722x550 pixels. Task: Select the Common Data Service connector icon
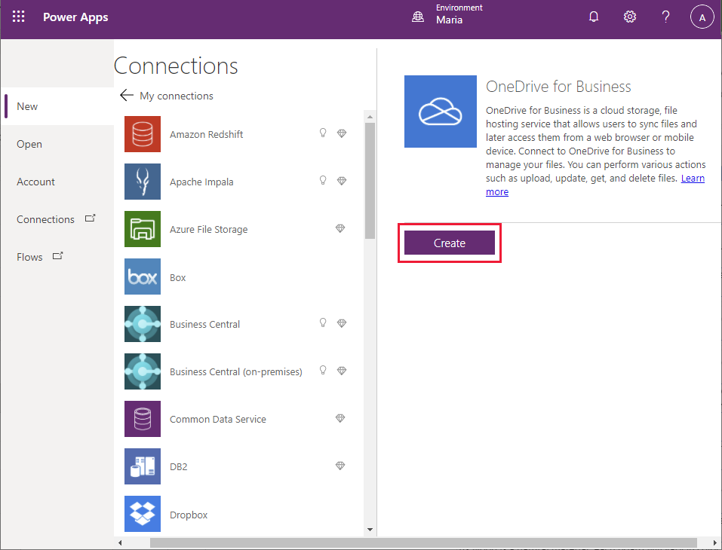click(142, 419)
